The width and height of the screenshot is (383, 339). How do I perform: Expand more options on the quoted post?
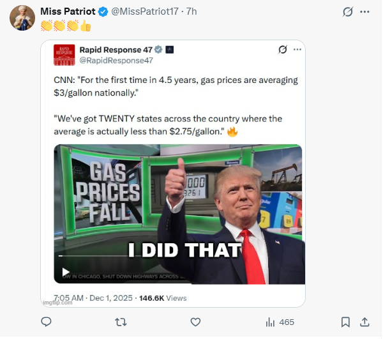pyautogui.click(x=297, y=50)
